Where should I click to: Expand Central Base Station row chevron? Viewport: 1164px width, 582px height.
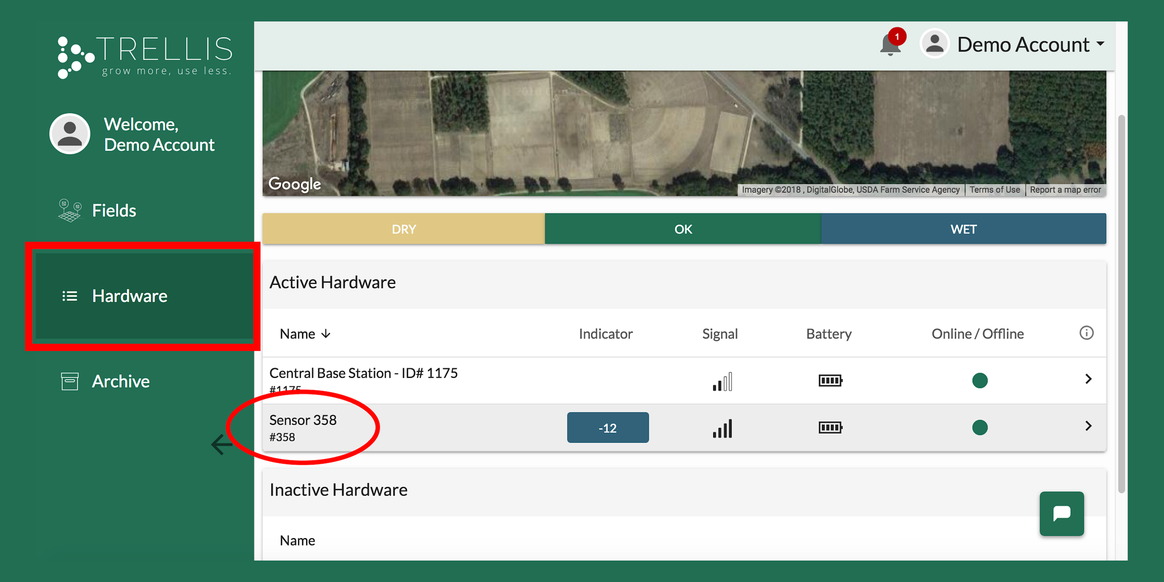point(1087,379)
